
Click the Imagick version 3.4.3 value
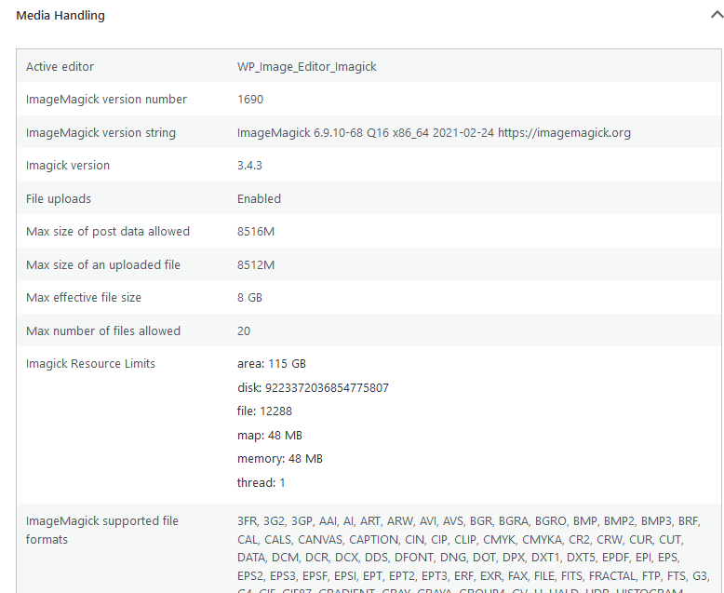point(249,166)
